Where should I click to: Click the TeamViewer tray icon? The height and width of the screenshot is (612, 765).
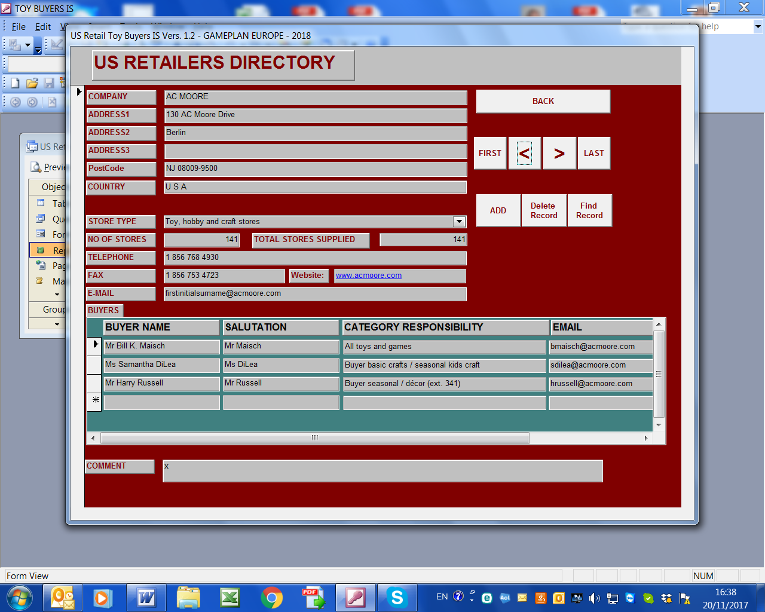[631, 598]
